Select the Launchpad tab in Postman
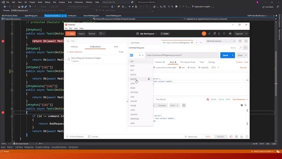282x159 pixels. [135, 43]
